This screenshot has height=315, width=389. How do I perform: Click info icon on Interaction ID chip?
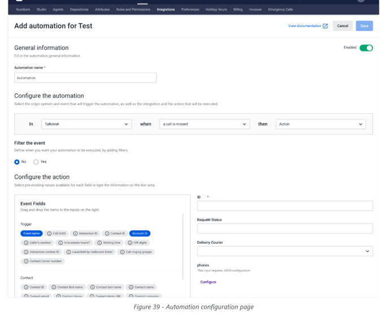75,234
